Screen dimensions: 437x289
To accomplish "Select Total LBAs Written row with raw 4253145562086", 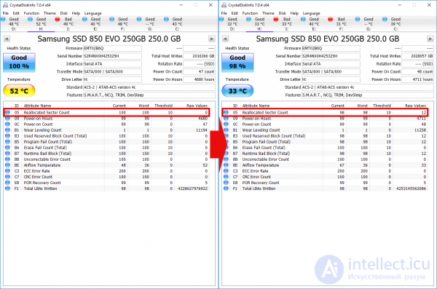I will tap(326, 189).
